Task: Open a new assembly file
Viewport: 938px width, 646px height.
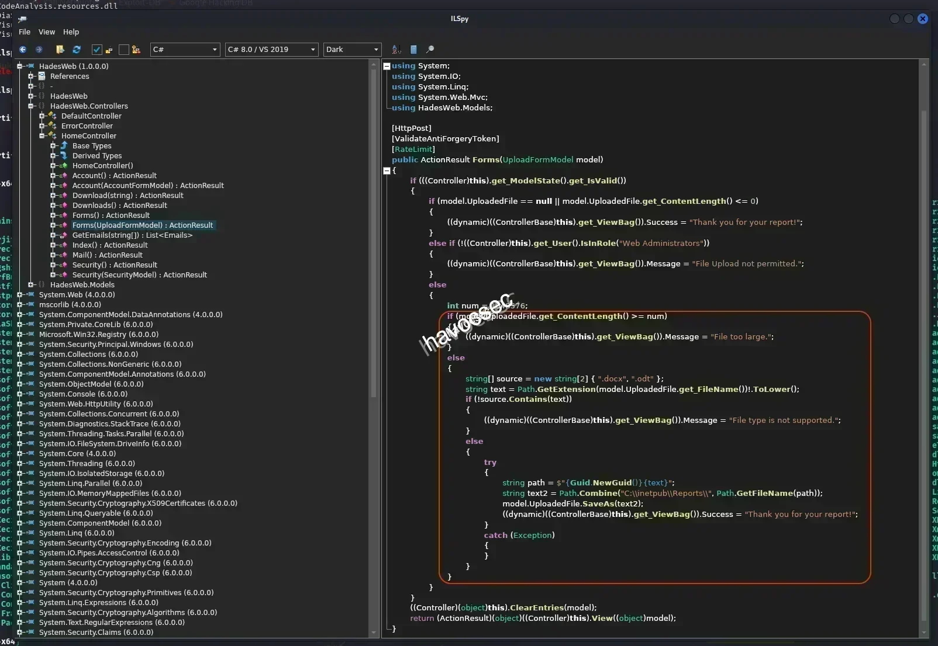Action: pyautogui.click(x=60, y=50)
